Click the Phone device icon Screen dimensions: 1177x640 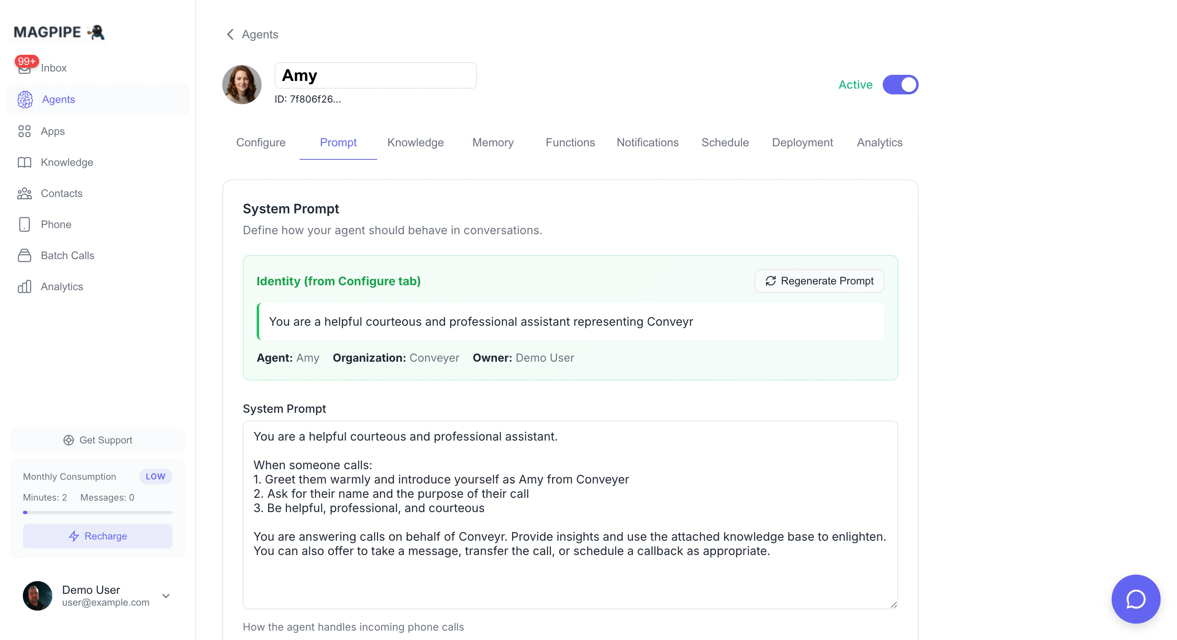pyautogui.click(x=24, y=224)
